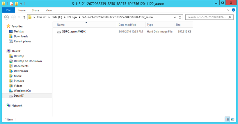Click the Documents folder icon
This screenshot has width=238, height=124.
[11, 66]
